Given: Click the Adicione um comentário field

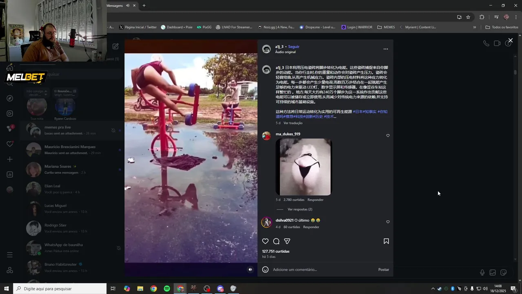Looking at the screenshot, I should pos(324,269).
